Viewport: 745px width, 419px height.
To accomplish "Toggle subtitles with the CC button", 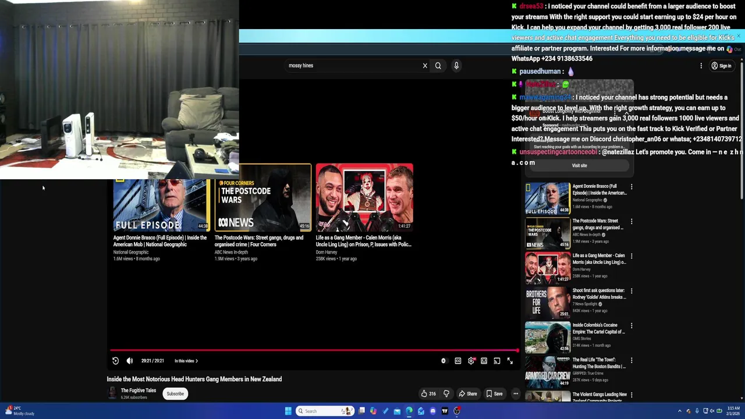I will pyautogui.click(x=458, y=361).
